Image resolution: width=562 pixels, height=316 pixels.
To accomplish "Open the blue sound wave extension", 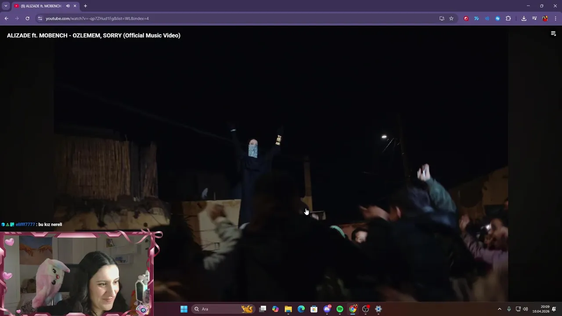I will tap(487, 18).
